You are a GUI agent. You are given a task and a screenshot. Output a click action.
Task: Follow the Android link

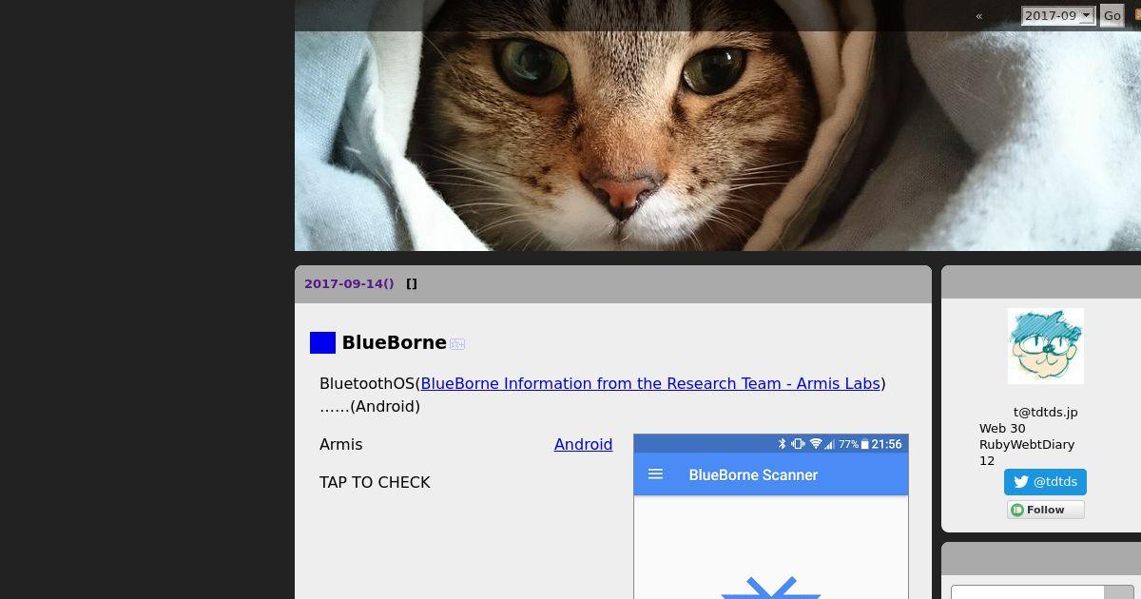tap(583, 444)
